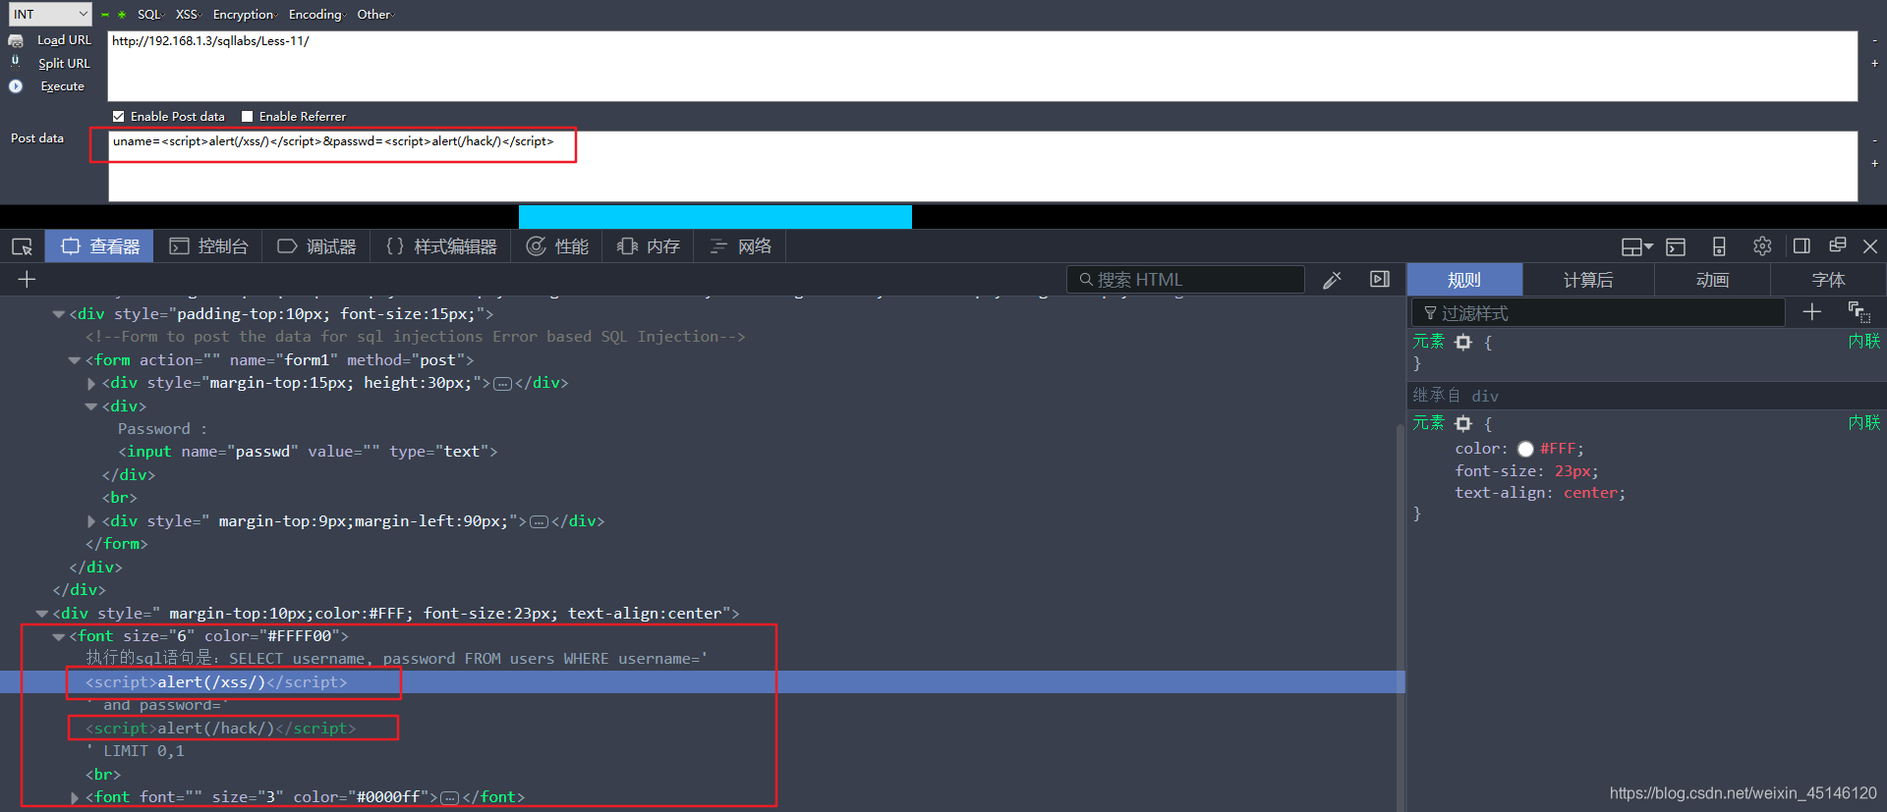This screenshot has width=1887, height=812.
Task: Focus the 过滤样式 filter styles field
Action: [1598, 313]
